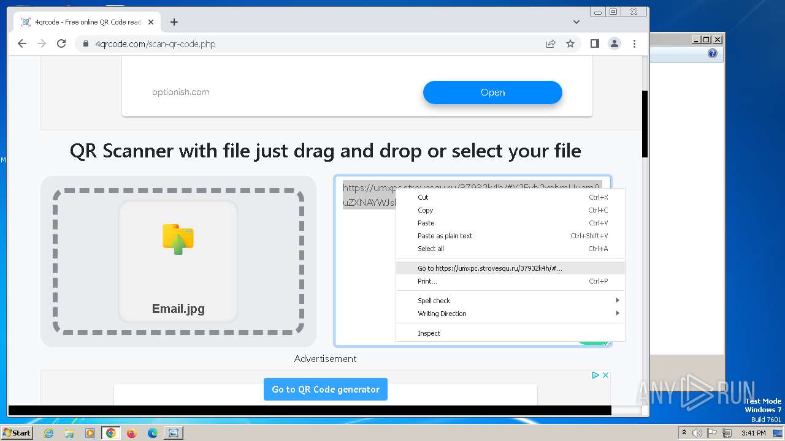
Task: Click the help icon in background window
Action: (x=712, y=54)
